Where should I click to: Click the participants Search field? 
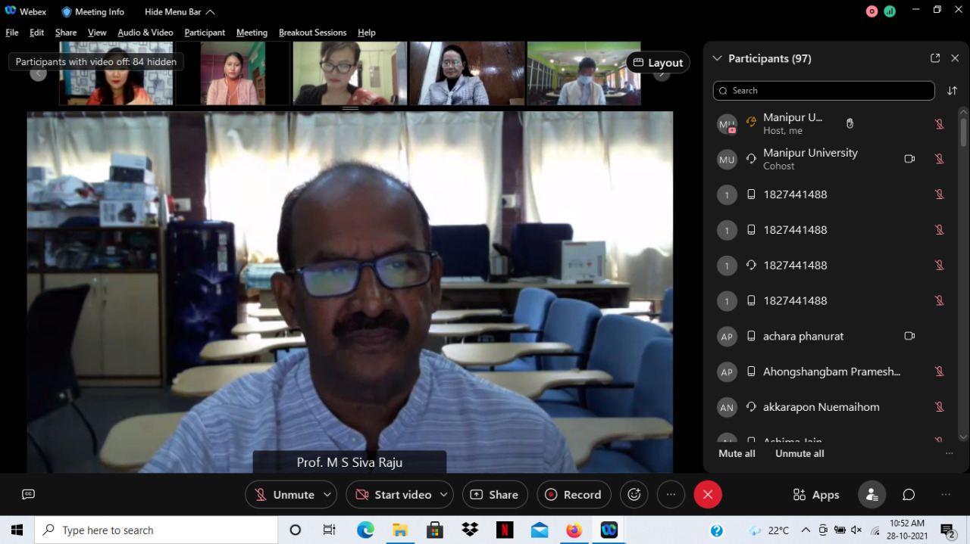824,91
